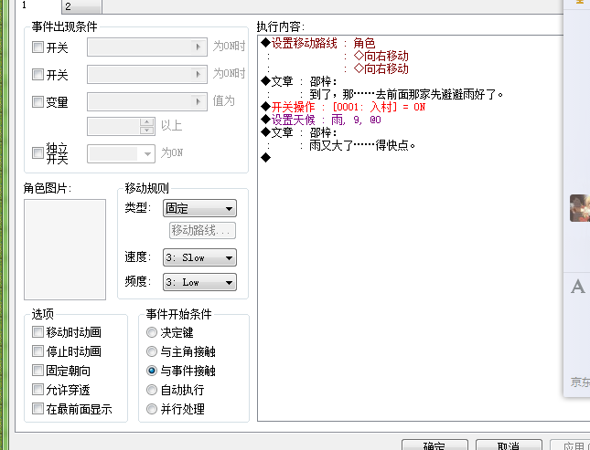Tick the 变量 condition checkbox
590x450 pixels.
pyautogui.click(x=38, y=101)
